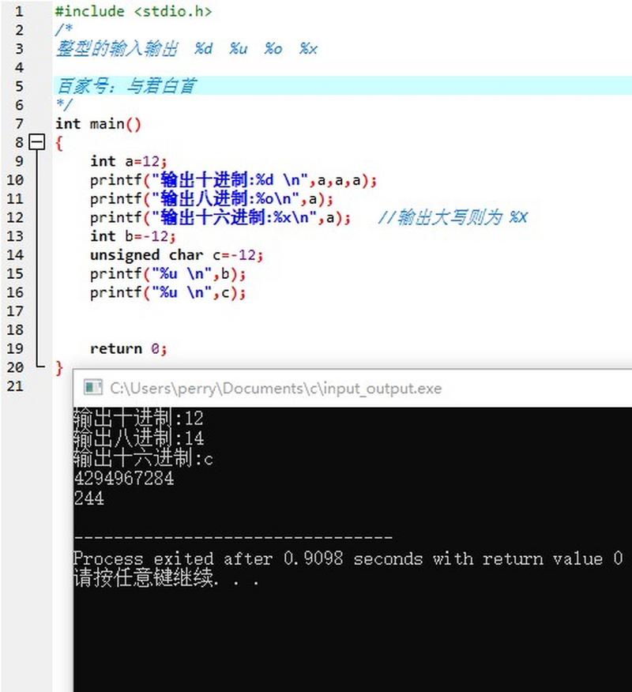
Task: Click line number 21 in gutter
Action: click(14, 386)
